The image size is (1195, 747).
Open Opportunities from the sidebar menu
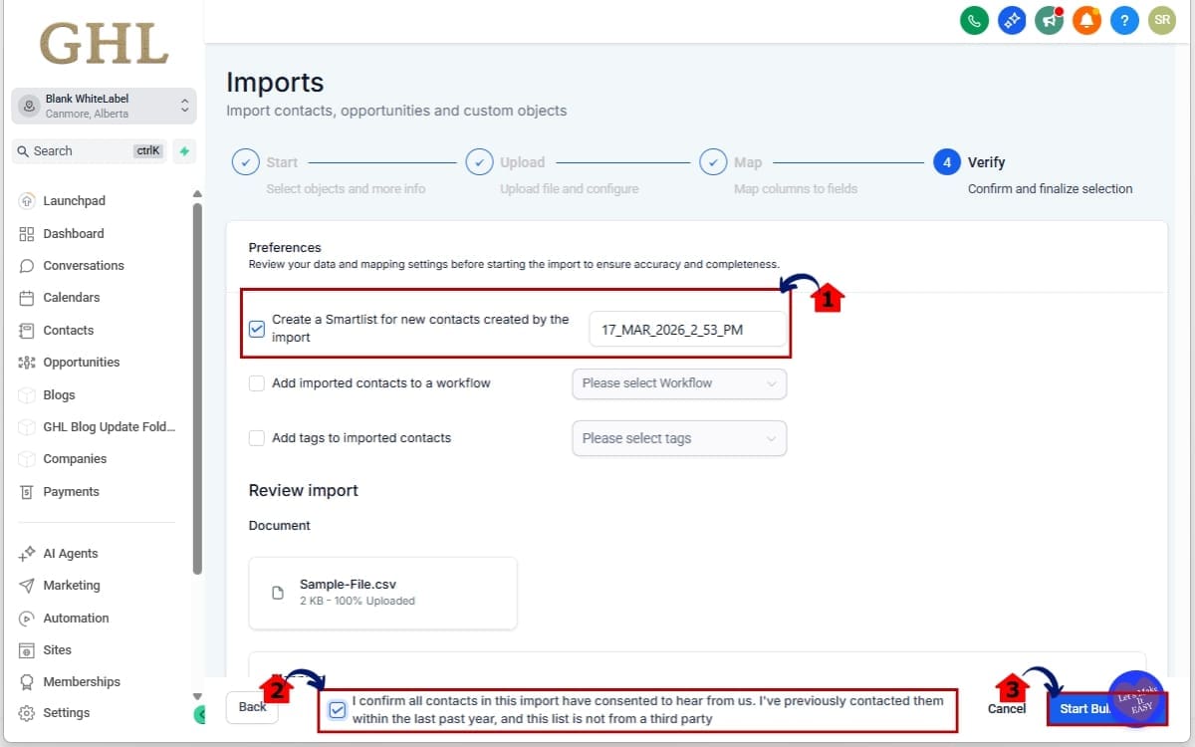[x=81, y=363]
